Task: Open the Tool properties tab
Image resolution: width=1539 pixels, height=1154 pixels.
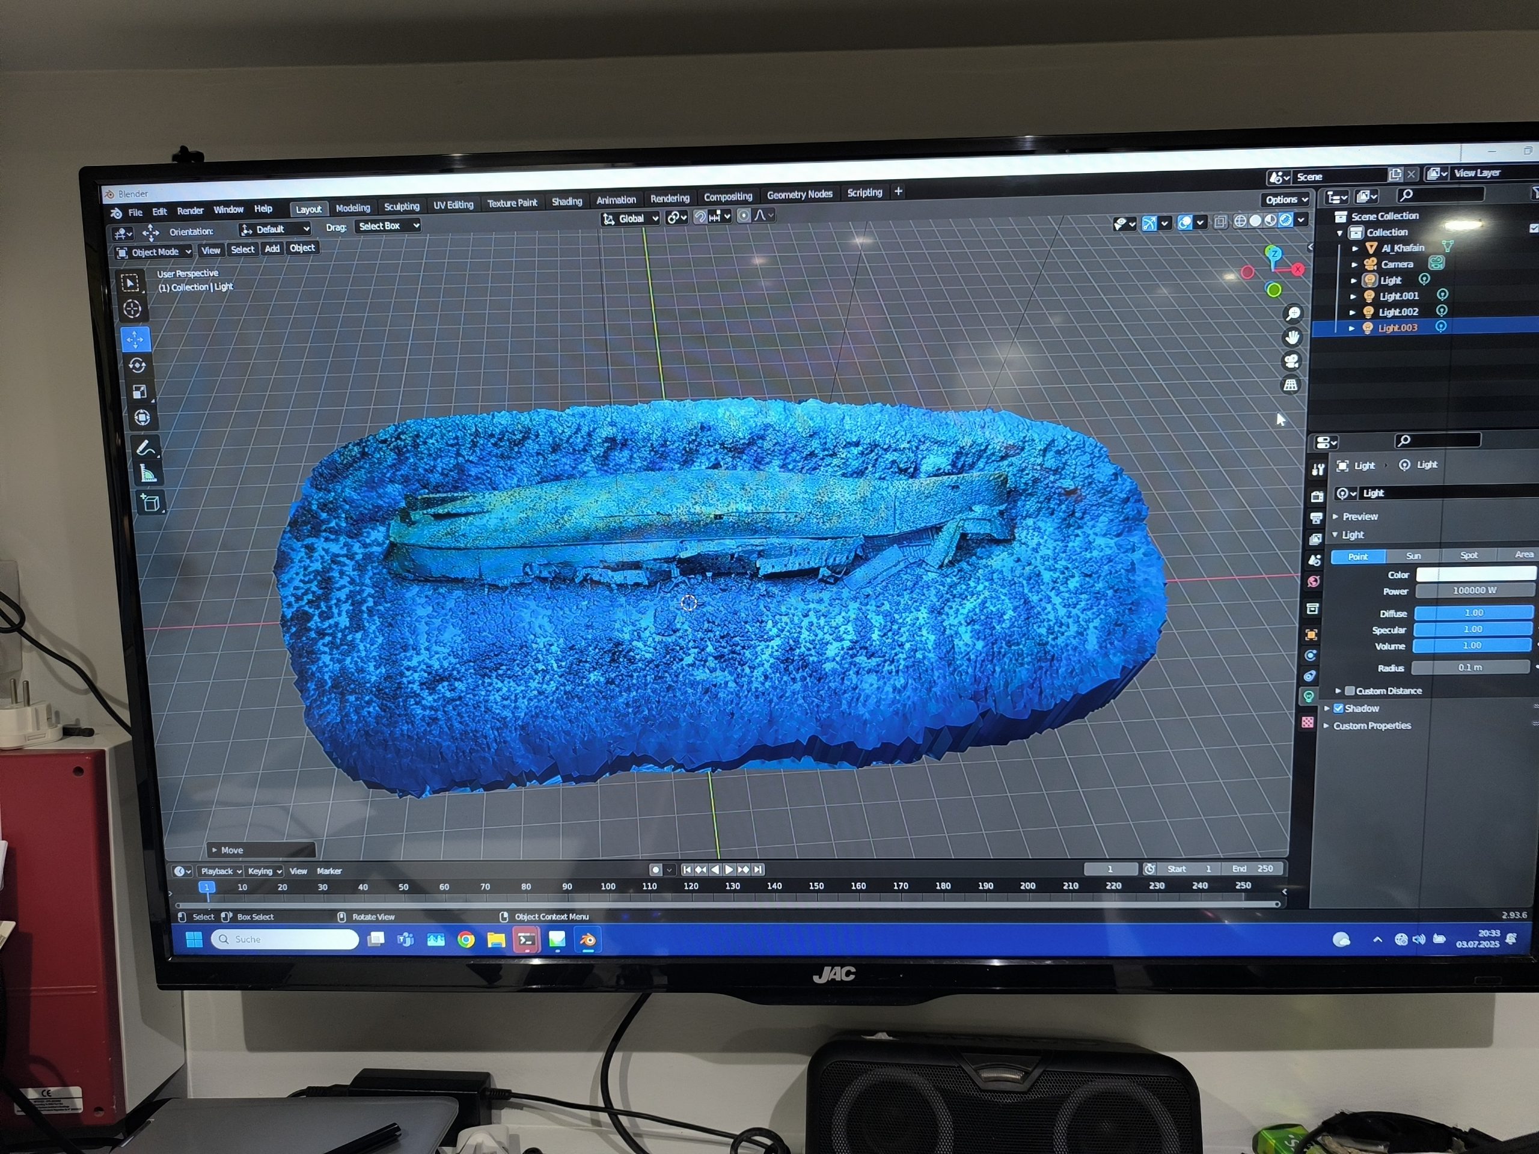Action: 1318,469
